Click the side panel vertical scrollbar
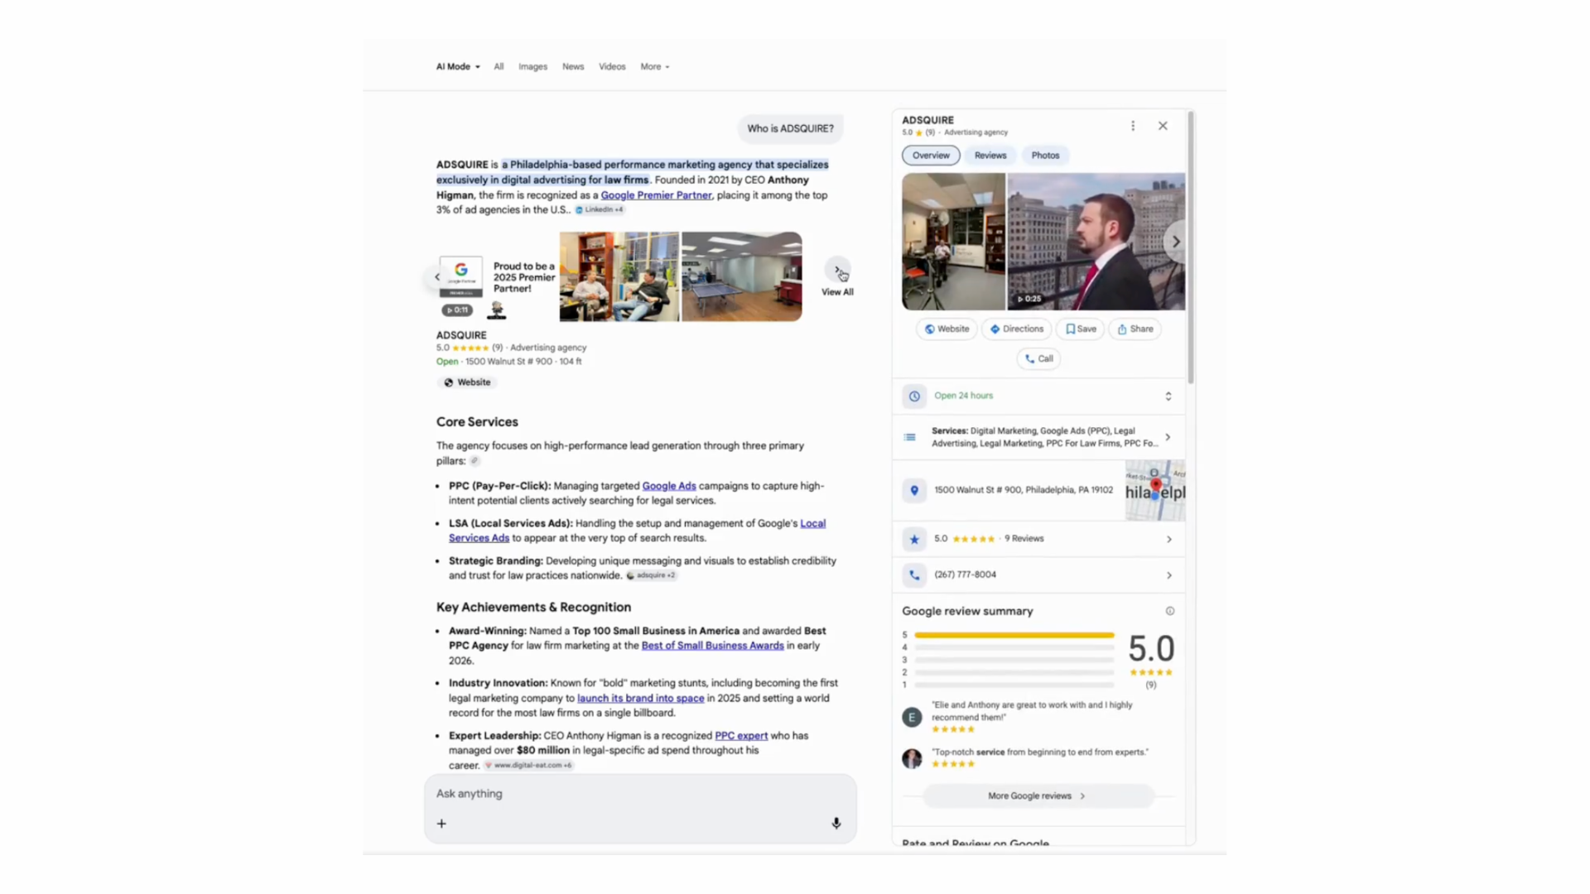 pos(1191,248)
